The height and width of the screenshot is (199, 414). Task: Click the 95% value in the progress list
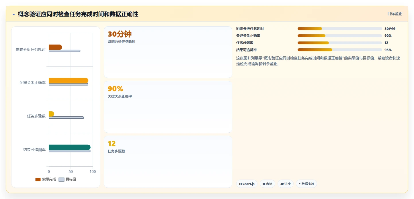388,50
